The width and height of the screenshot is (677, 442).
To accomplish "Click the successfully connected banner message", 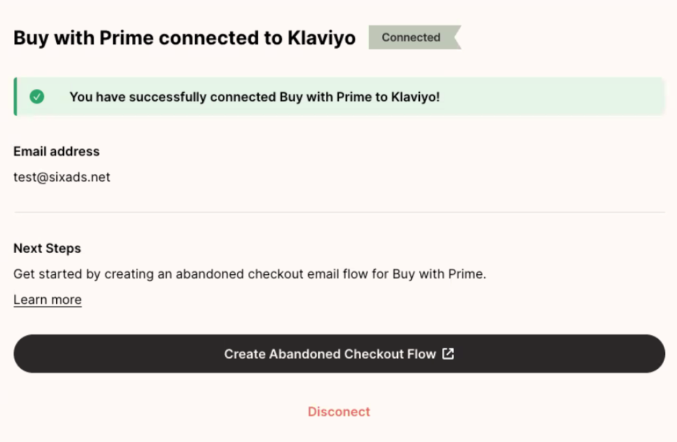I will click(254, 97).
